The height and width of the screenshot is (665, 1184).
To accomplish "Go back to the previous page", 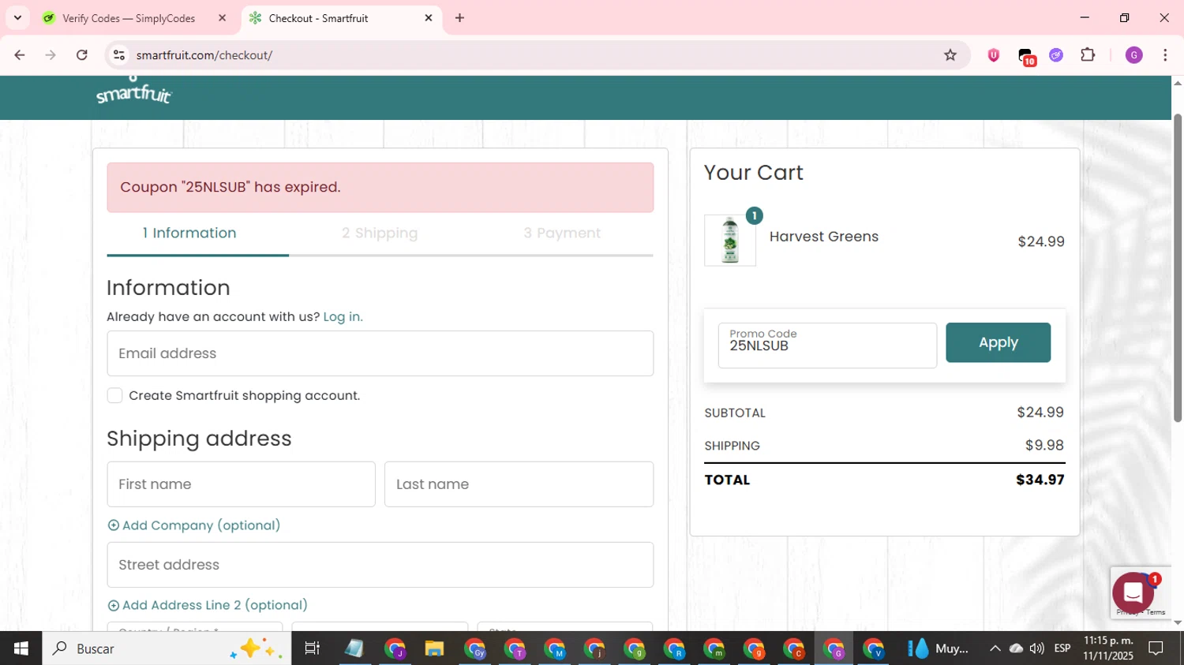I will coord(20,55).
